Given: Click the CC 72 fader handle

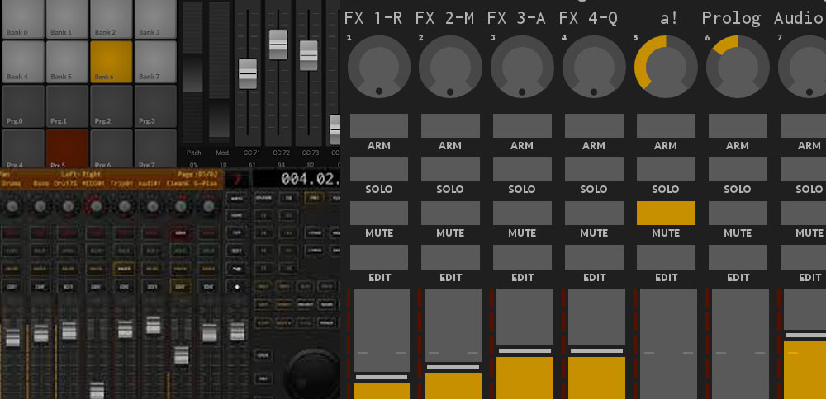Looking at the screenshot, I should [x=278, y=45].
